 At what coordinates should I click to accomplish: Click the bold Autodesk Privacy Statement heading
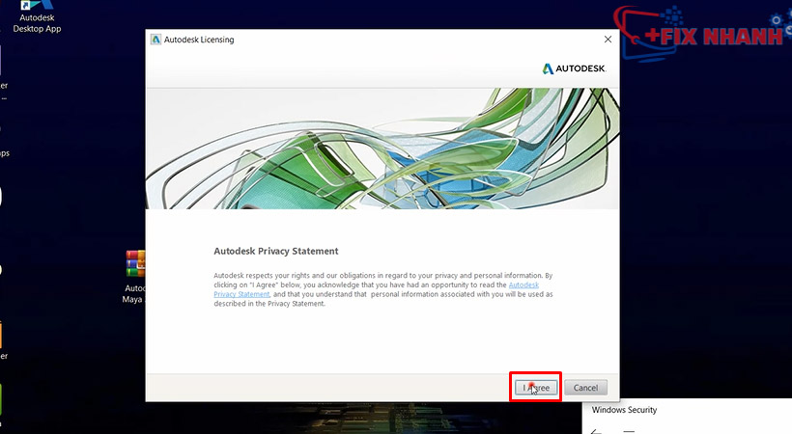click(x=275, y=251)
